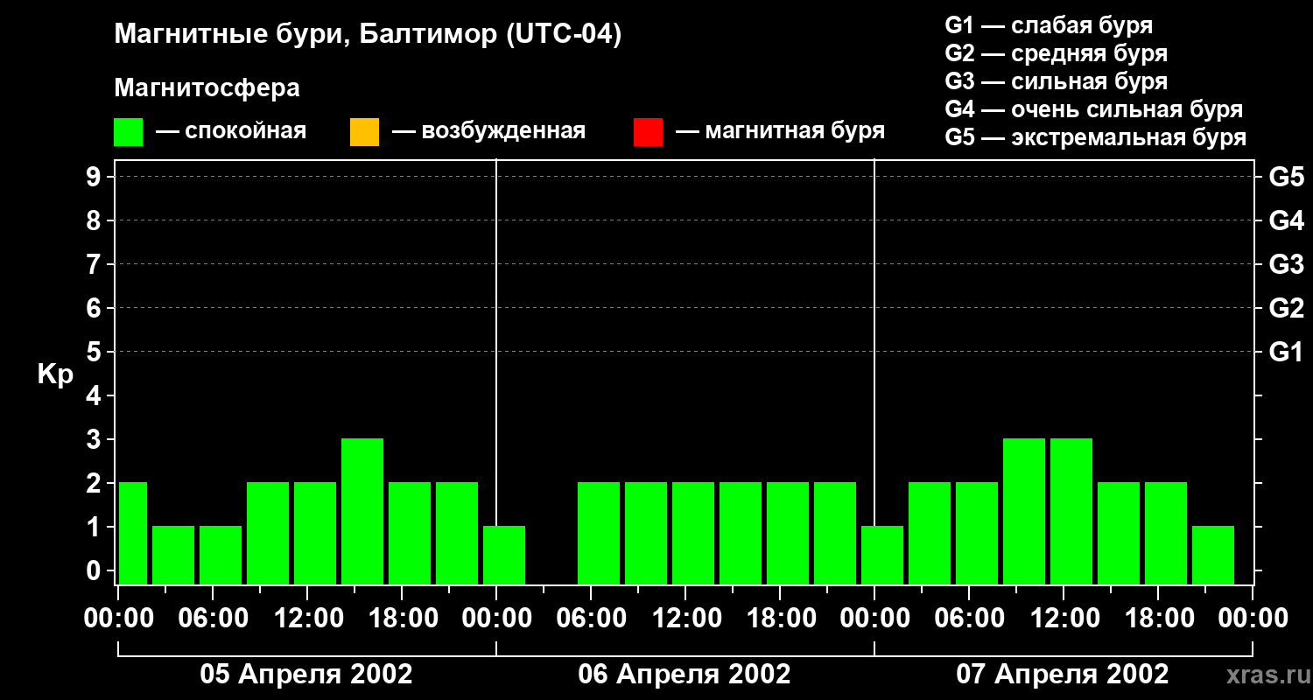Image resolution: width=1313 pixels, height=700 pixels.
Task: Click the green 'спокойная' legend swatch
Action: tap(129, 132)
